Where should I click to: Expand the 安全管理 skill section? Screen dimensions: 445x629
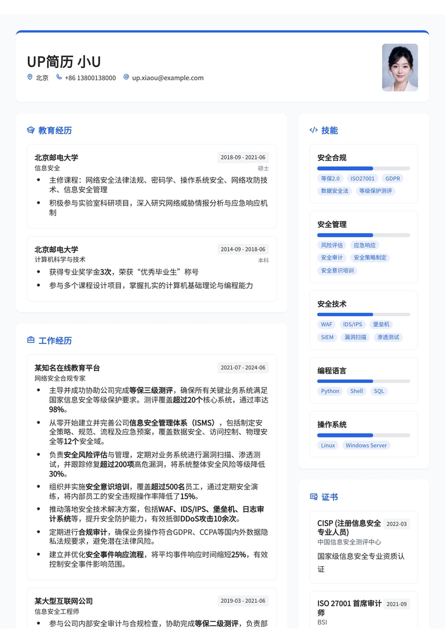click(x=333, y=225)
